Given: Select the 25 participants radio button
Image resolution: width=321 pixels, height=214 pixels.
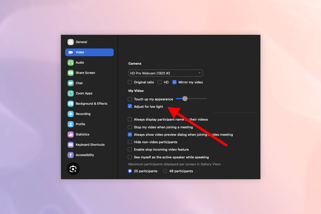Looking at the screenshot, I should coord(130,171).
